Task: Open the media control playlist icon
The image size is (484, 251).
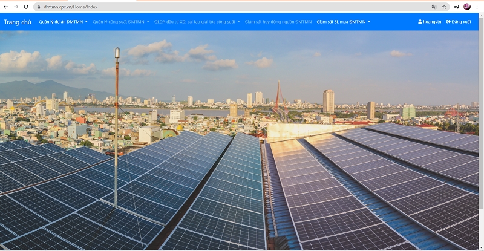Action: pos(456,7)
